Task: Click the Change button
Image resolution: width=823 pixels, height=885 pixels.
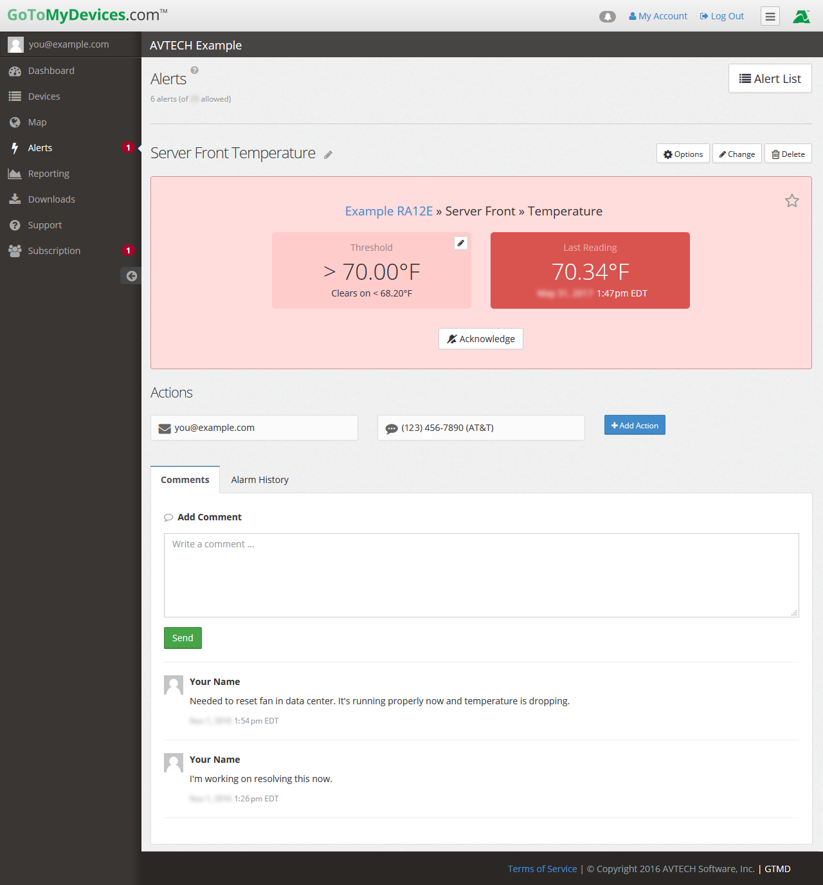Action: (x=737, y=154)
